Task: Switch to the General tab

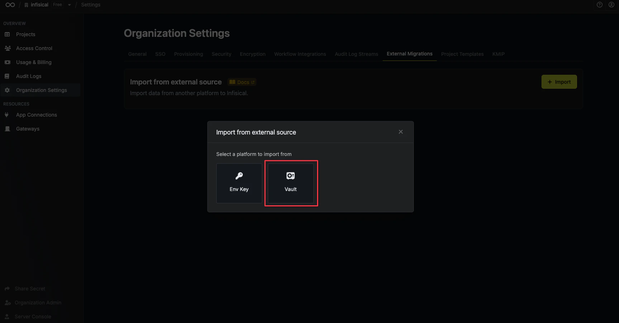Action: [x=137, y=54]
